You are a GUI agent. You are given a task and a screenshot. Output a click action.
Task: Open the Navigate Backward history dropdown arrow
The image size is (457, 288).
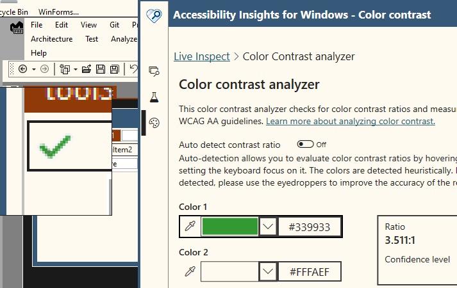34,69
